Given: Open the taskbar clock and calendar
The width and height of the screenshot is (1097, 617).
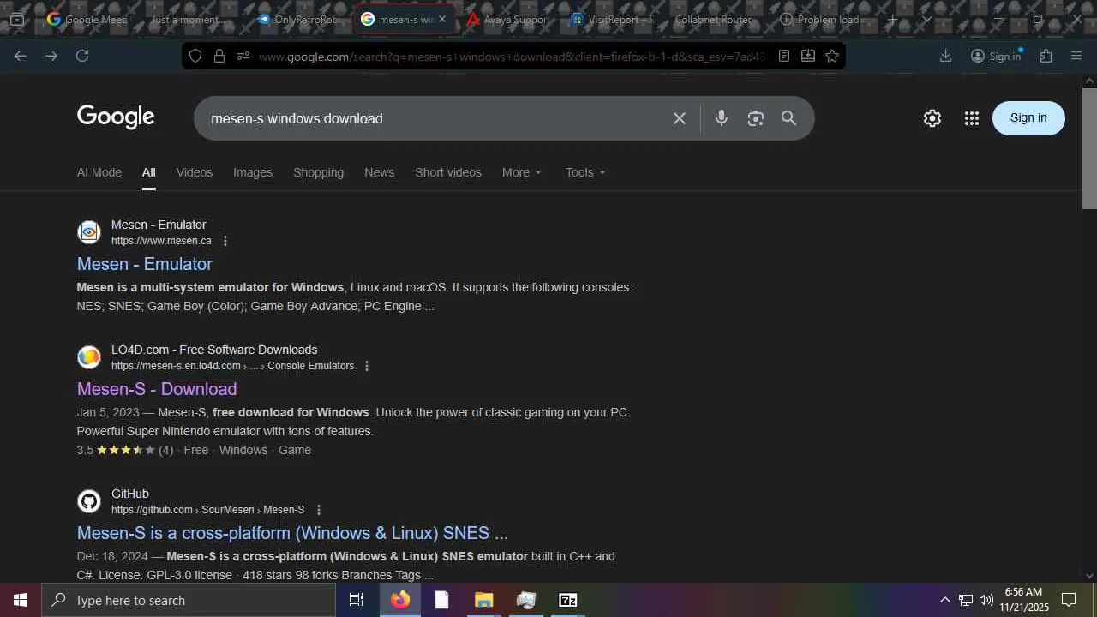Looking at the screenshot, I should point(1024,600).
